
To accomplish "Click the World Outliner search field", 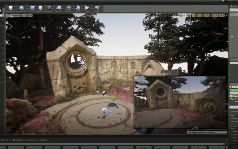I will (234, 9).
